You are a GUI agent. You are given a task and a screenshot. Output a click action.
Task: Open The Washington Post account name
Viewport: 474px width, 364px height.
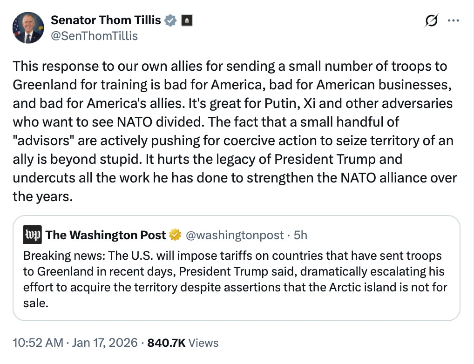point(106,235)
